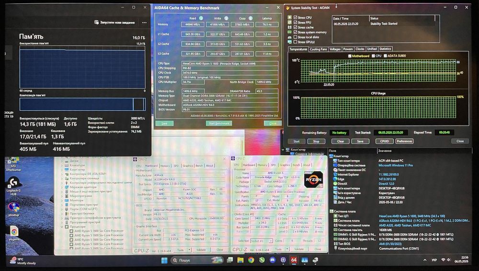Click the CPU-Z title icon of the Mainboard window
This screenshot has width=479, height=271.
tap(135, 159)
